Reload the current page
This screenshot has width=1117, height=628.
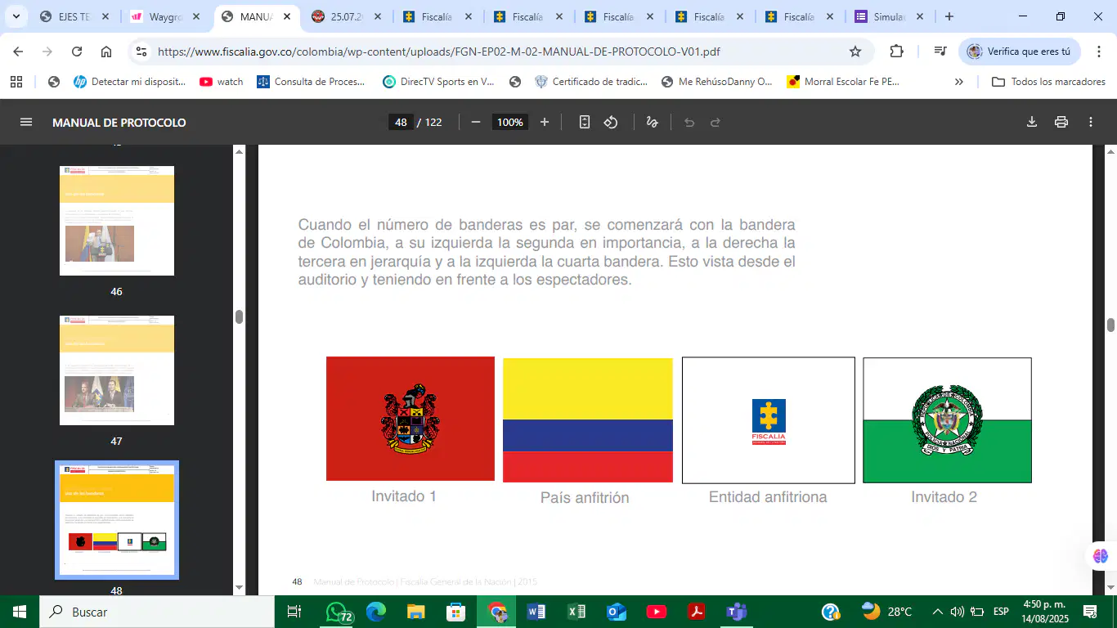(x=77, y=52)
